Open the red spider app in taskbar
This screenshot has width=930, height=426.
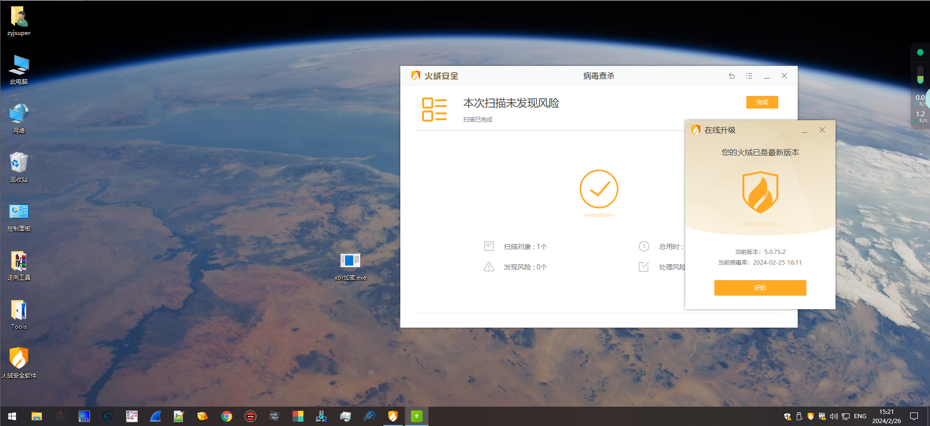click(61, 416)
